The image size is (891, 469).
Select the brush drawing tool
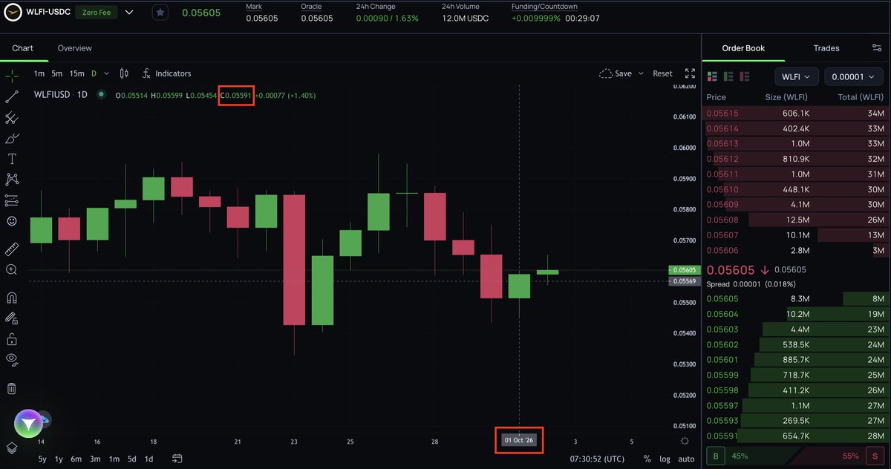click(12, 138)
